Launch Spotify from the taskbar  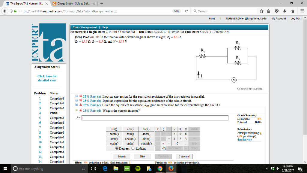point(138,168)
